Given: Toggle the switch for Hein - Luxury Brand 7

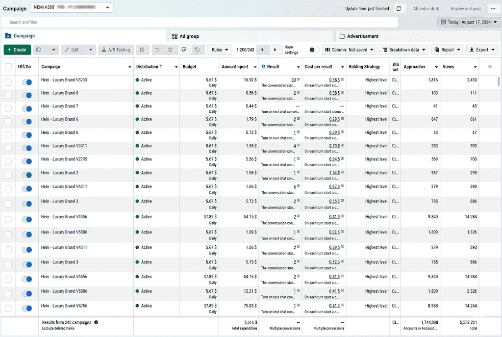Looking at the screenshot, I should [27, 108].
